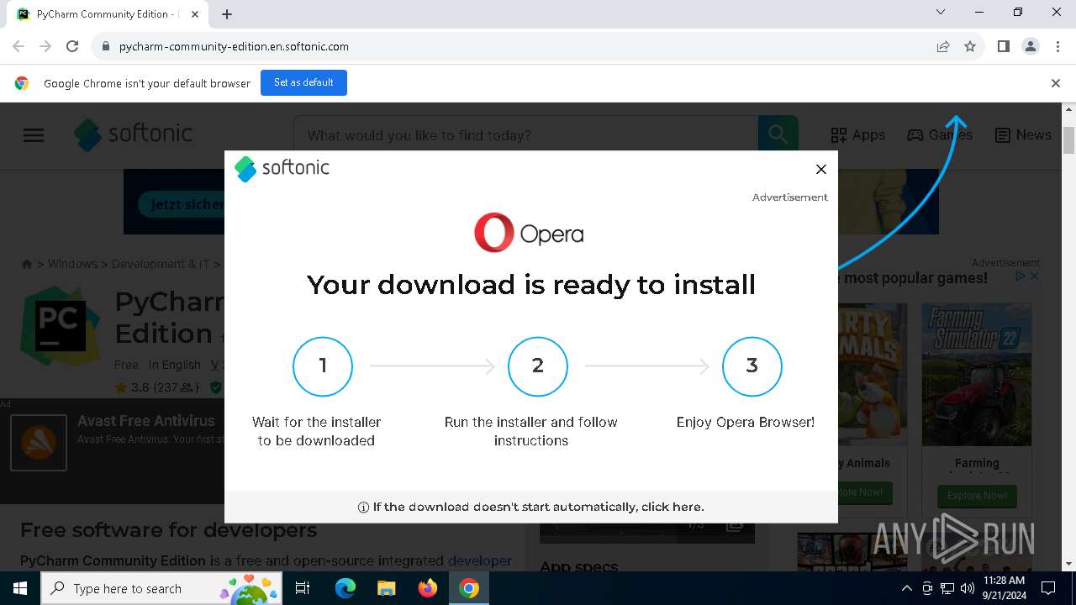Image resolution: width=1076 pixels, height=605 pixels.
Task: Click the Chrome back arrow
Action: 18,46
